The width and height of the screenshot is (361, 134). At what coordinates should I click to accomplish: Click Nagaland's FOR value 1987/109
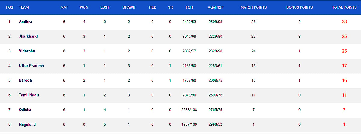tap(189, 124)
